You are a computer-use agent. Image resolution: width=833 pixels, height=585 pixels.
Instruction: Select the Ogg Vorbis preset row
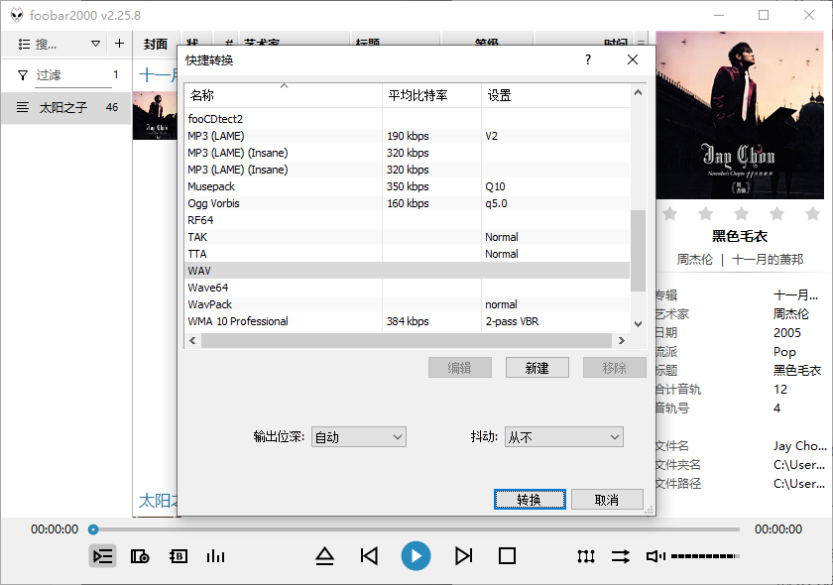pyautogui.click(x=407, y=203)
